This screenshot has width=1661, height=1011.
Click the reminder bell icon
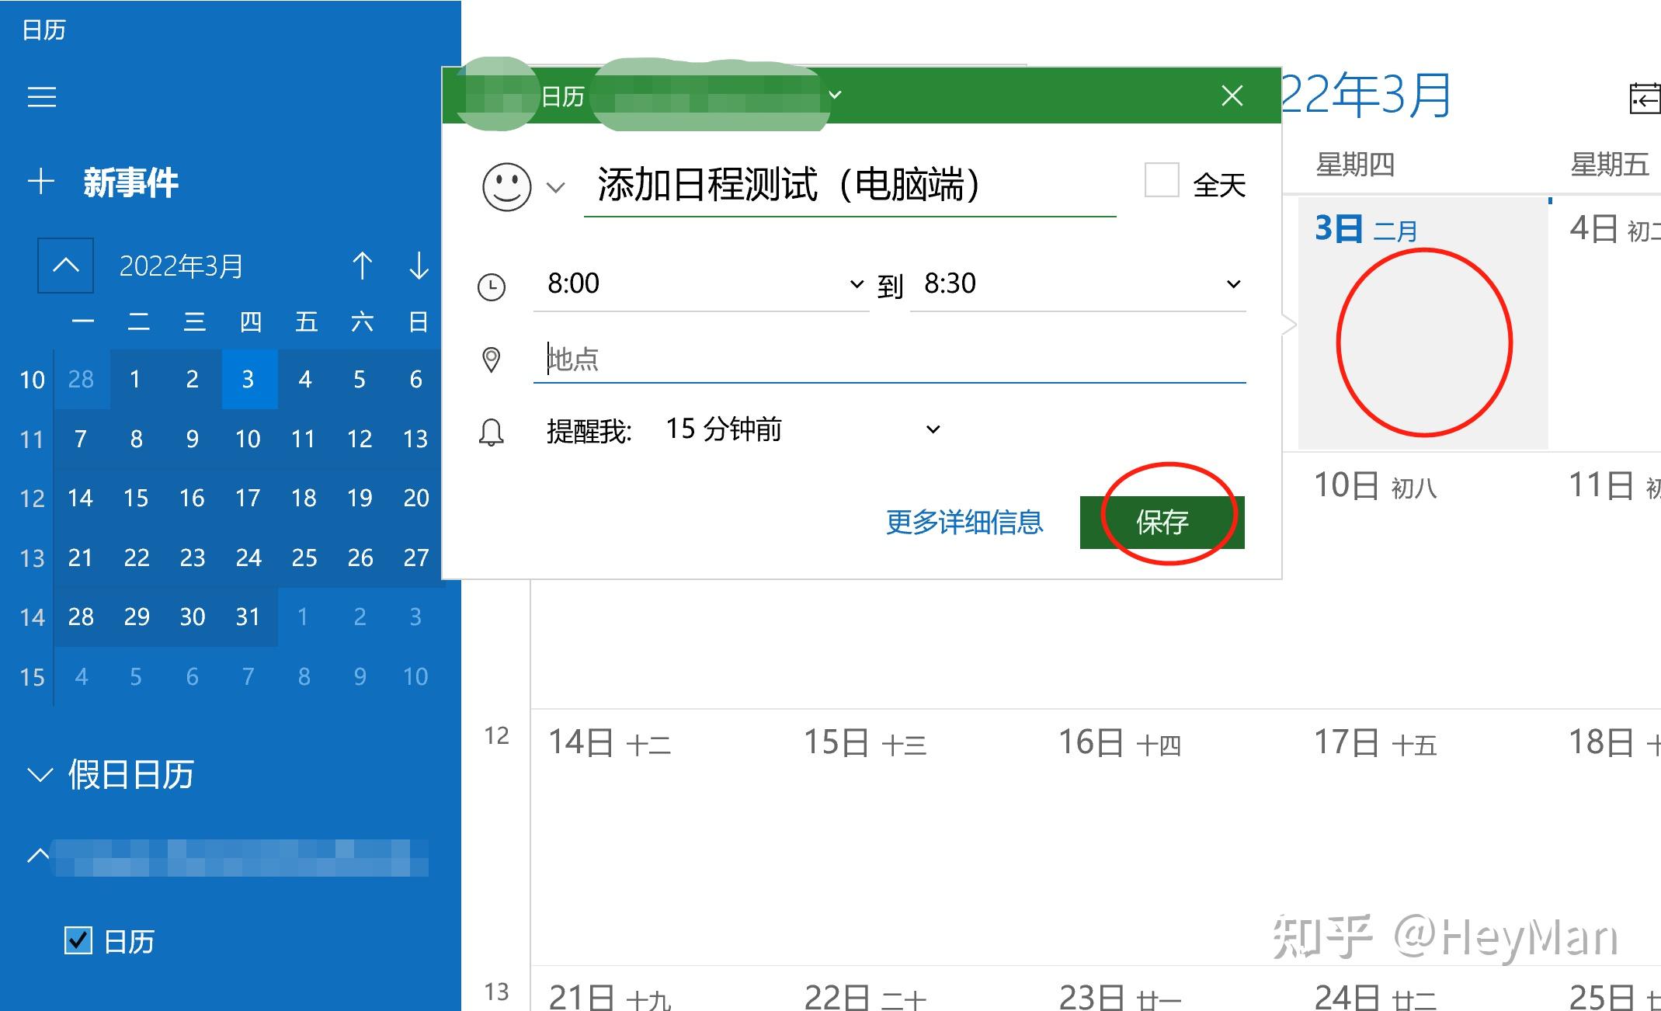(494, 432)
